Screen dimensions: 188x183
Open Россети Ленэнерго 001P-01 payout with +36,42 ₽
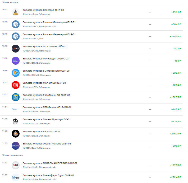[x=91, y=25]
